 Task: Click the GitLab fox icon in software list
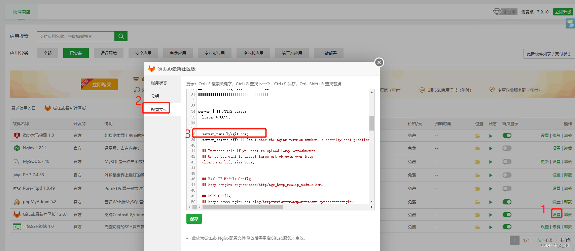17,214
